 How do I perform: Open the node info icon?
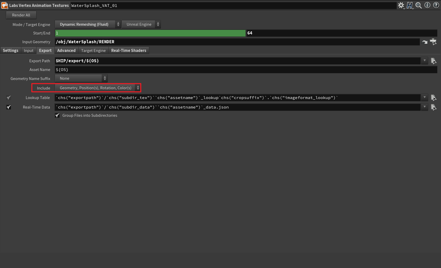(x=427, y=5)
